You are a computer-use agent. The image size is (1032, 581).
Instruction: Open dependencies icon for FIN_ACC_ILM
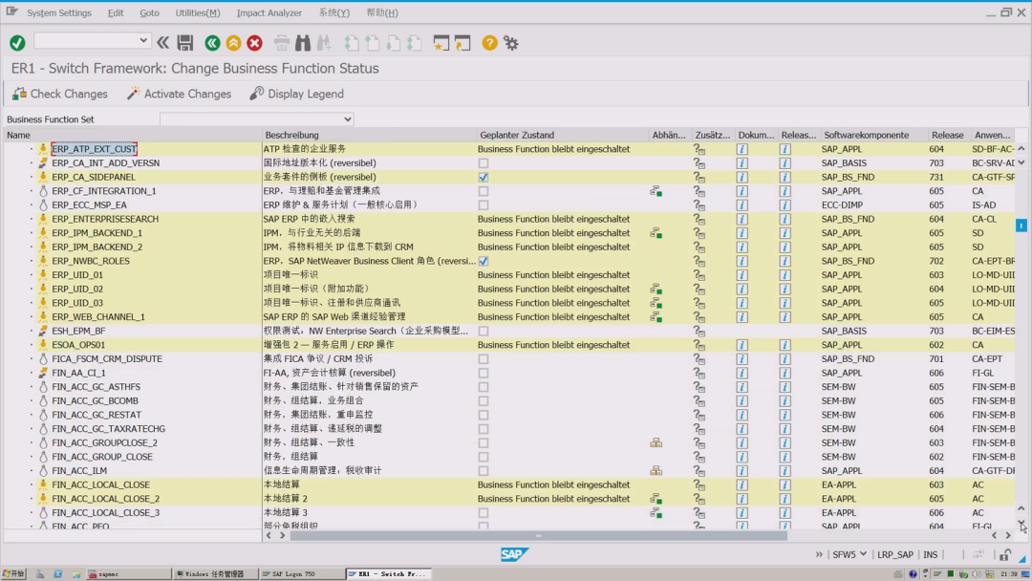(656, 470)
